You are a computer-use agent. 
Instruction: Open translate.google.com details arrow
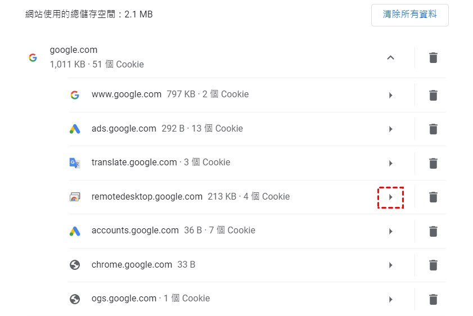(391, 163)
